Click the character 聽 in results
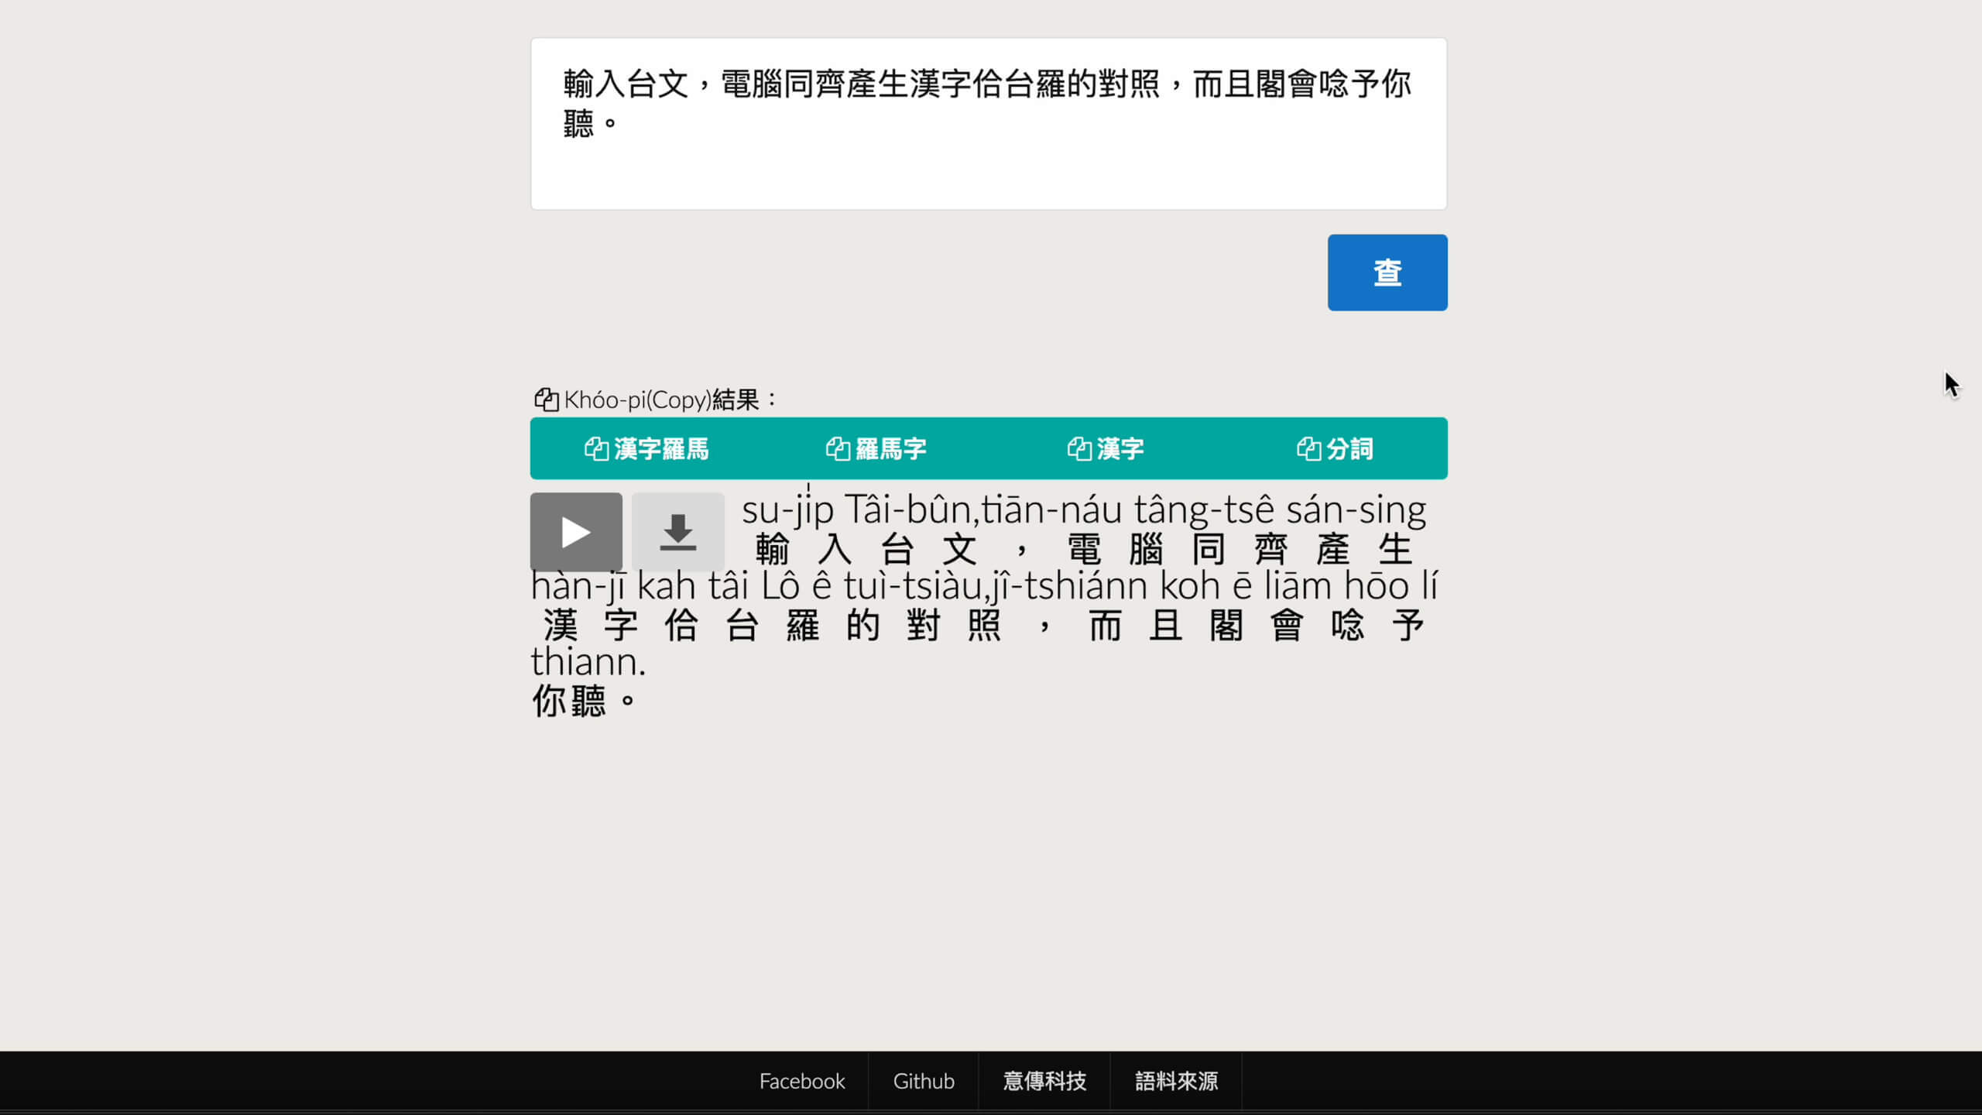This screenshot has height=1115, width=1982. (588, 702)
